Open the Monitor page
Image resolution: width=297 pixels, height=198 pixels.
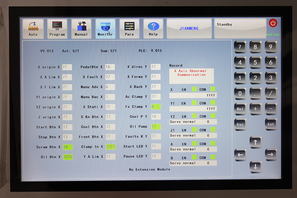pos(105,29)
